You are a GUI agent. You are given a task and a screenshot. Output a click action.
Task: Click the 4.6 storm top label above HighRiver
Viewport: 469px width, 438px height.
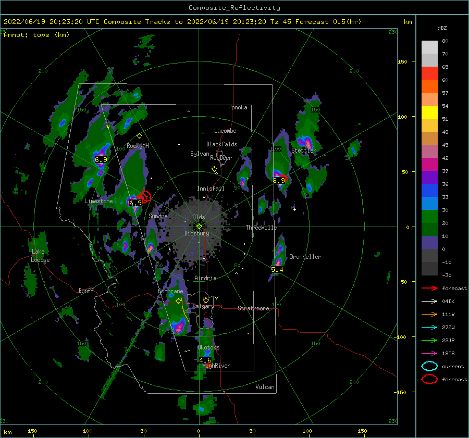coord(205,360)
